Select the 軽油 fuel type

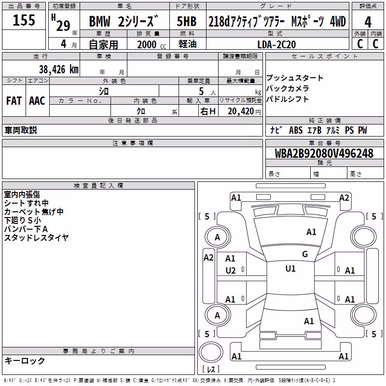[x=188, y=44]
